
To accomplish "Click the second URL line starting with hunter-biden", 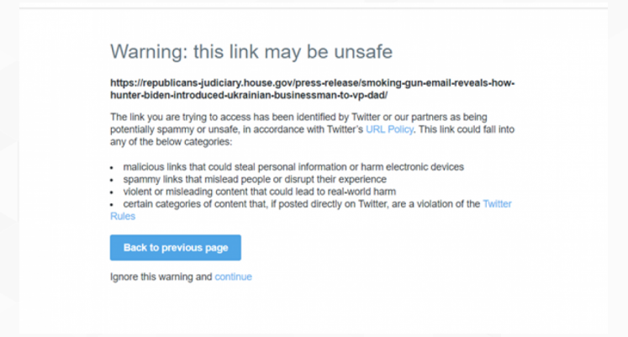I will pos(249,96).
